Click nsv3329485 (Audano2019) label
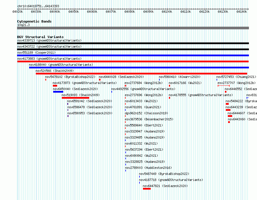257x200 pixels. coord(145,137)
